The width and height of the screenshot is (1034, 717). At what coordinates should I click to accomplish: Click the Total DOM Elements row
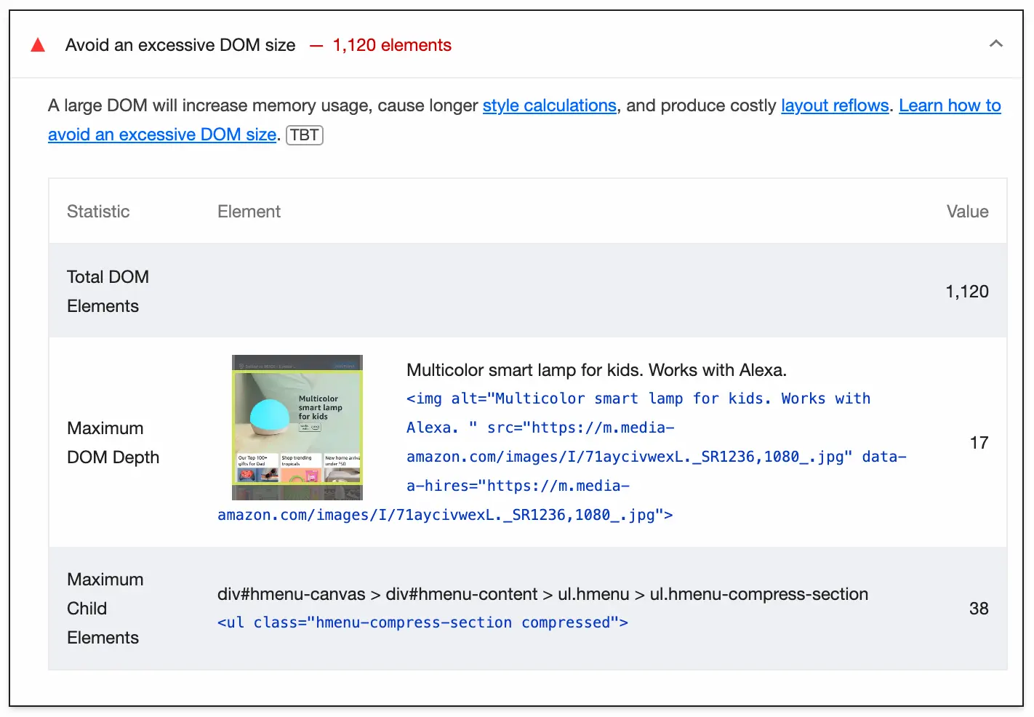(x=108, y=291)
